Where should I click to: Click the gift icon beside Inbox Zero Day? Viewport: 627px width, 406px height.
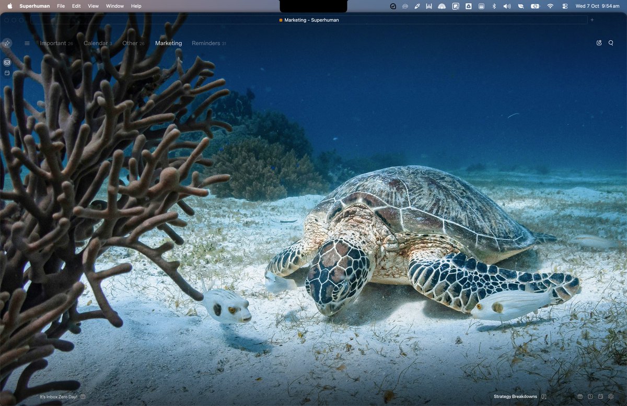pyautogui.click(x=83, y=397)
